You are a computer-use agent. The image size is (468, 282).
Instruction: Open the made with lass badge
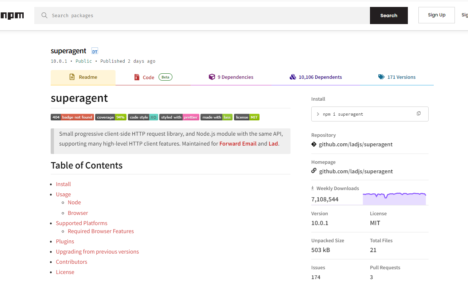click(217, 117)
